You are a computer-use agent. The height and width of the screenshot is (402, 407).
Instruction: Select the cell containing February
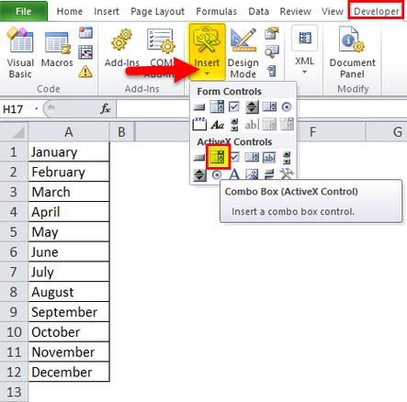(x=69, y=172)
